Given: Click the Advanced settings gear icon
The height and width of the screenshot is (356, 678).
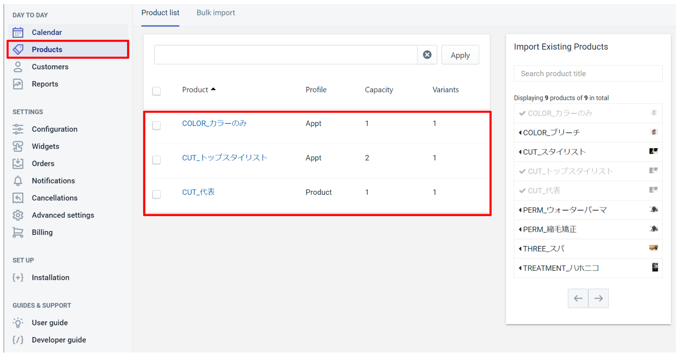Looking at the screenshot, I should (18, 215).
